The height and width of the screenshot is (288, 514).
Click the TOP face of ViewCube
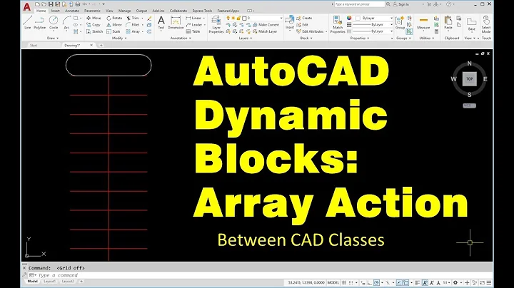tap(470, 79)
